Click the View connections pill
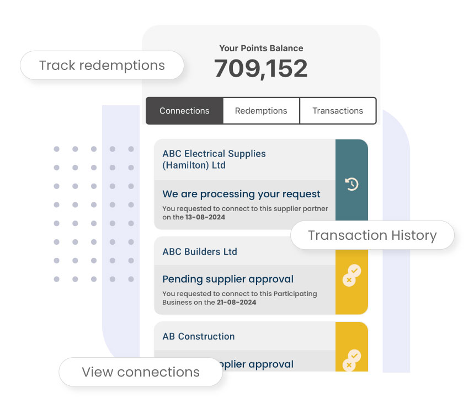 tap(141, 372)
